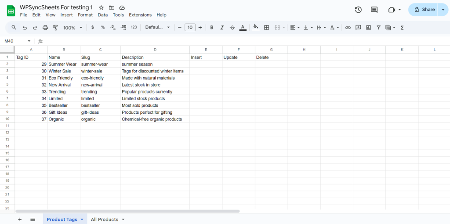450x224 pixels.
Task: Open the search menus magnifier icon
Action: point(14,28)
